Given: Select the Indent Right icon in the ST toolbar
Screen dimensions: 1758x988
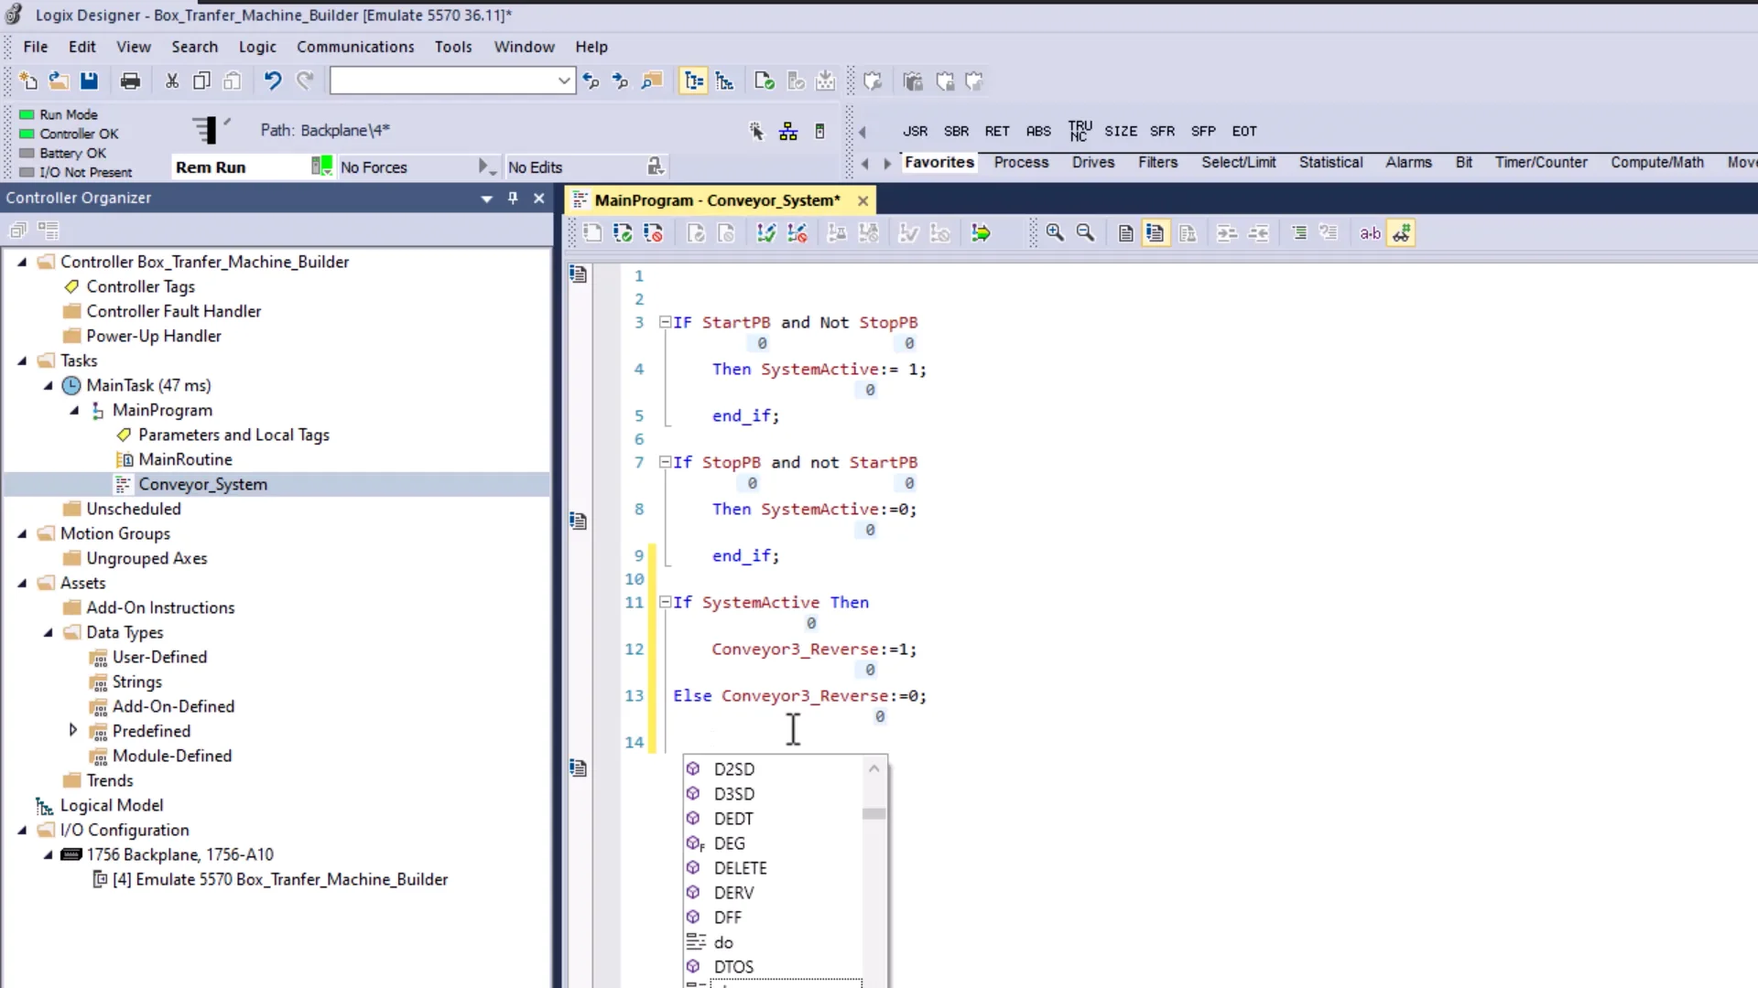Looking at the screenshot, I should [1228, 233].
